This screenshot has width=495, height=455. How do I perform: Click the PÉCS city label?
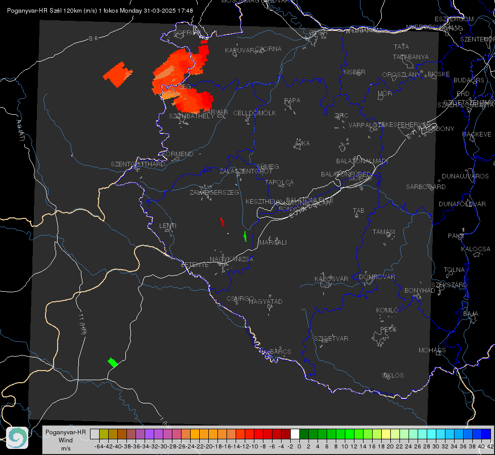tap(388, 329)
